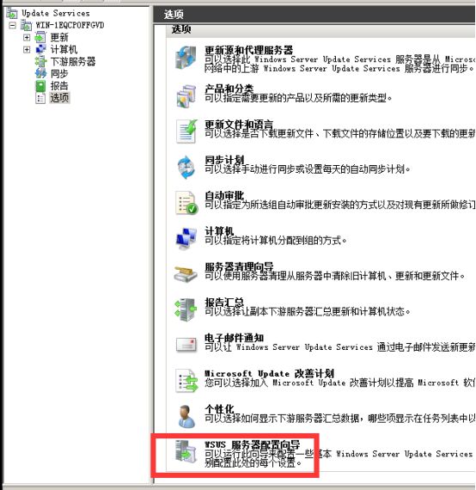The width and height of the screenshot is (476, 490).
Task: Click the 计算机 tree icon
Action: tap(40, 49)
